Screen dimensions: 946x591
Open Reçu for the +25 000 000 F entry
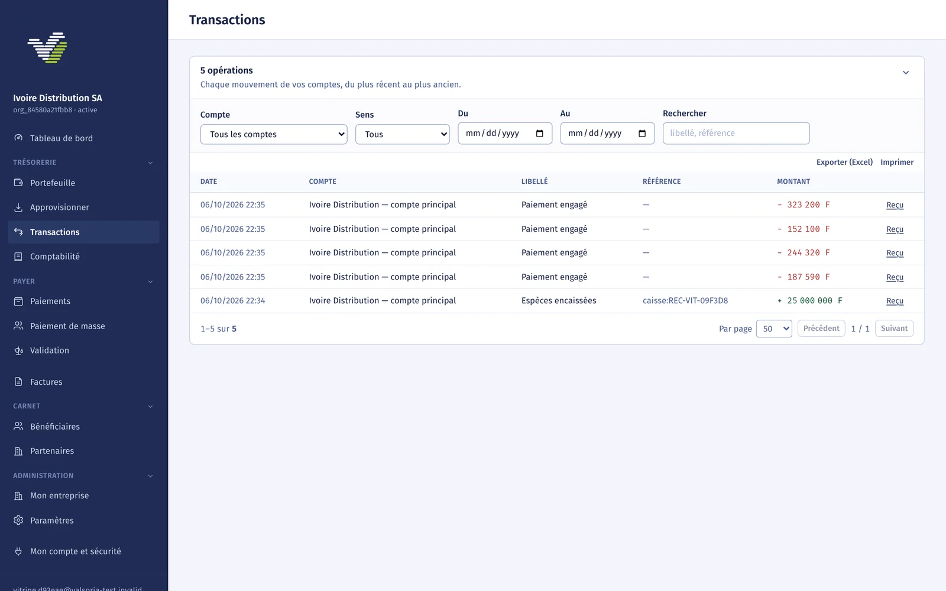point(895,301)
